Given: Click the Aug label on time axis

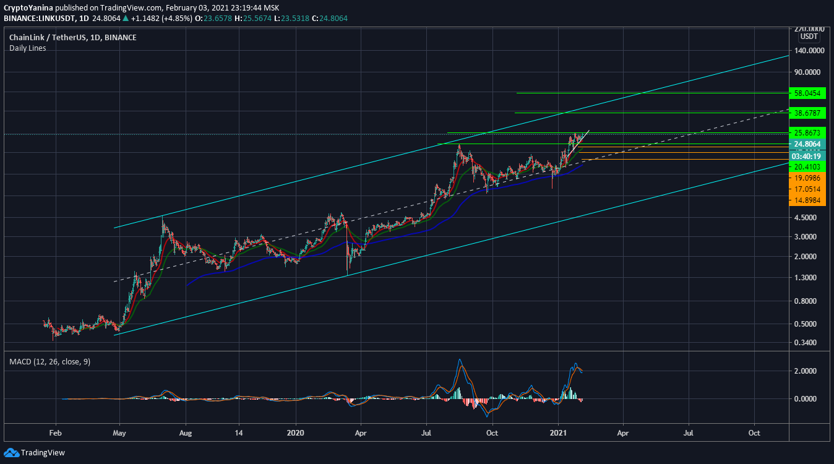Looking at the screenshot, I should point(186,432).
